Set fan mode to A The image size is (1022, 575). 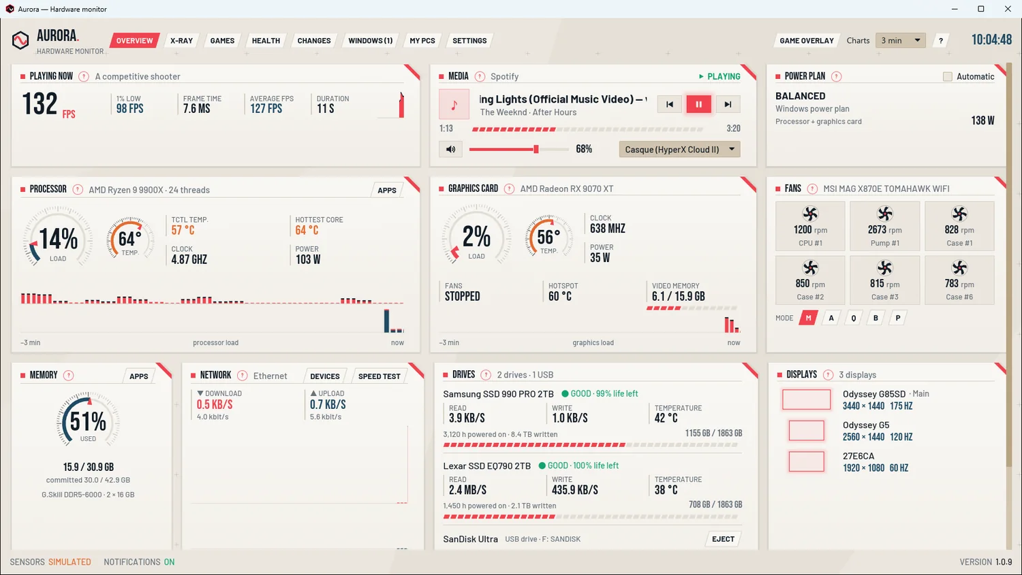tap(831, 318)
